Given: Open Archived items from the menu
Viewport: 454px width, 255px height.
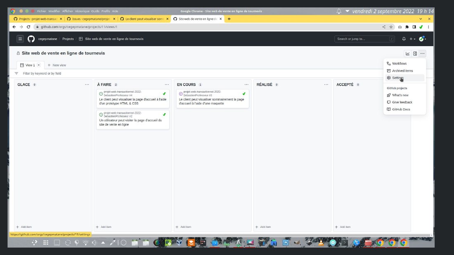Looking at the screenshot, I should click(x=404, y=71).
